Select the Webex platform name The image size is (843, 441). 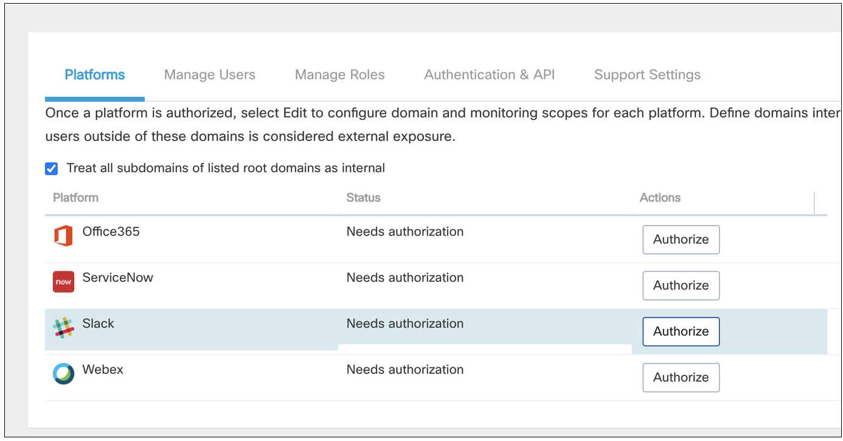(x=103, y=369)
